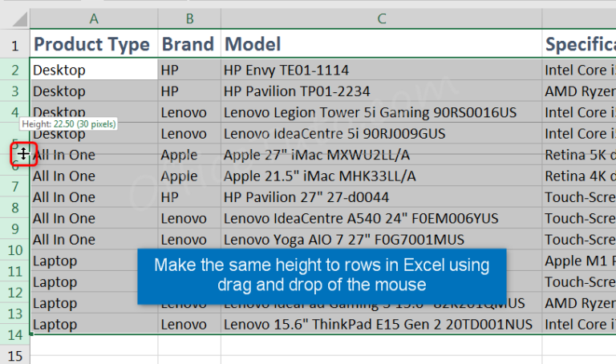Image resolution: width=616 pixels, height=364 pixels.
Task: Select column A header
Action: (x=94, y=18)
